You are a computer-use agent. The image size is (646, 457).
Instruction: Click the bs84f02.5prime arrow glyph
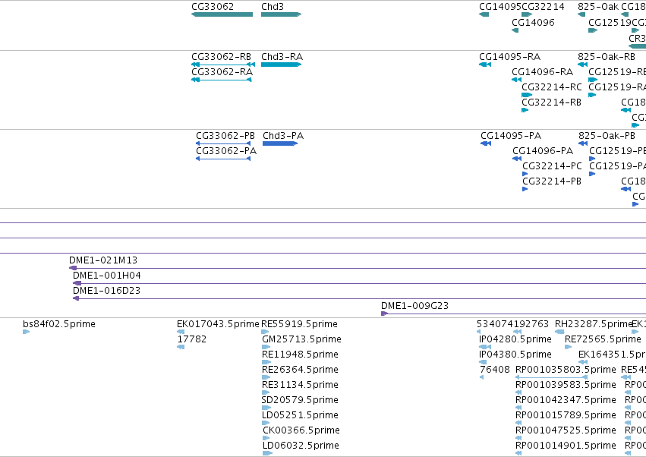pos(26,332)
